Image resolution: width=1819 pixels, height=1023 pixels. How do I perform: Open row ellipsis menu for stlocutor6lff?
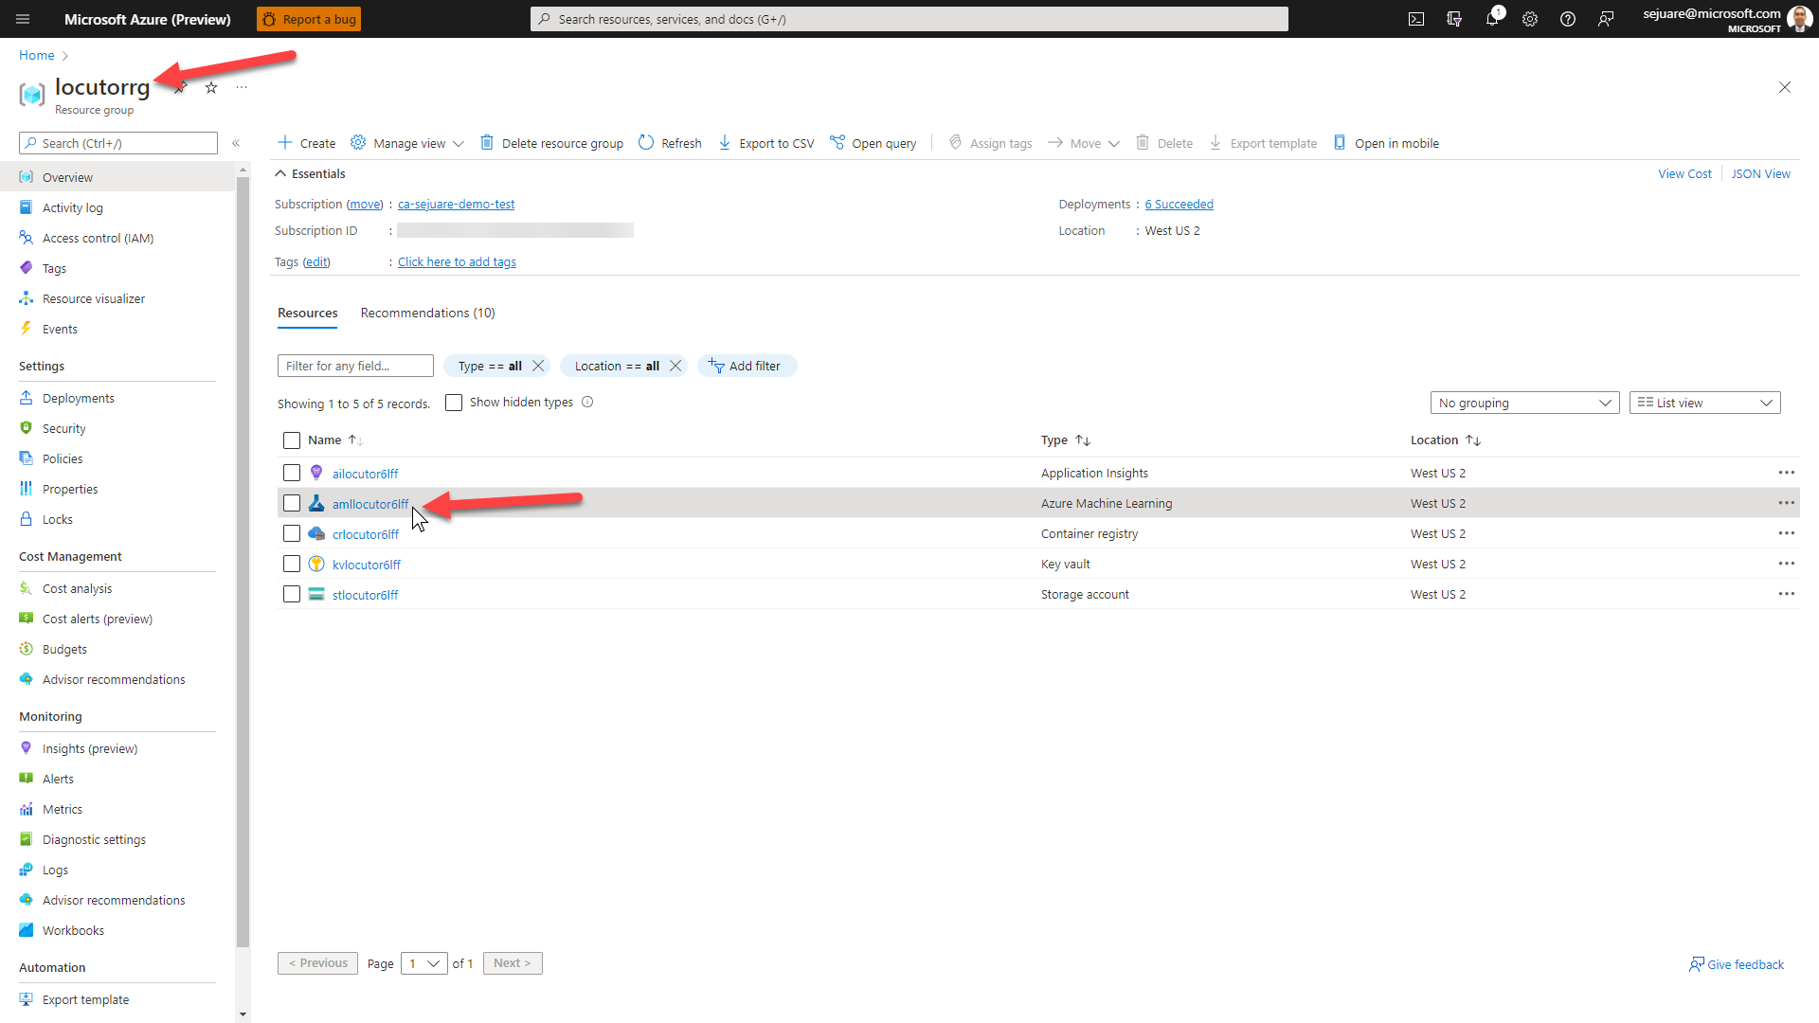point(1786,594)
